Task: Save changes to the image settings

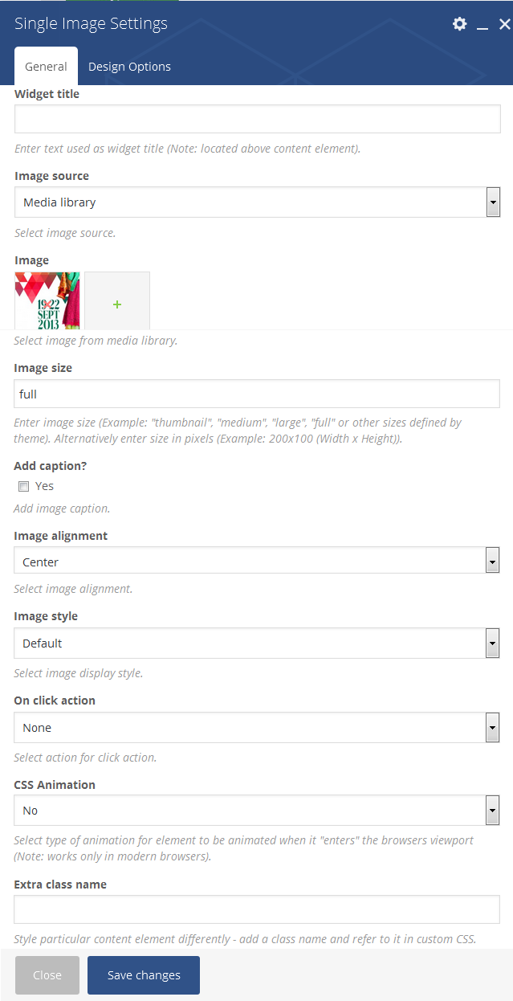Action: (x=144, y=975)
